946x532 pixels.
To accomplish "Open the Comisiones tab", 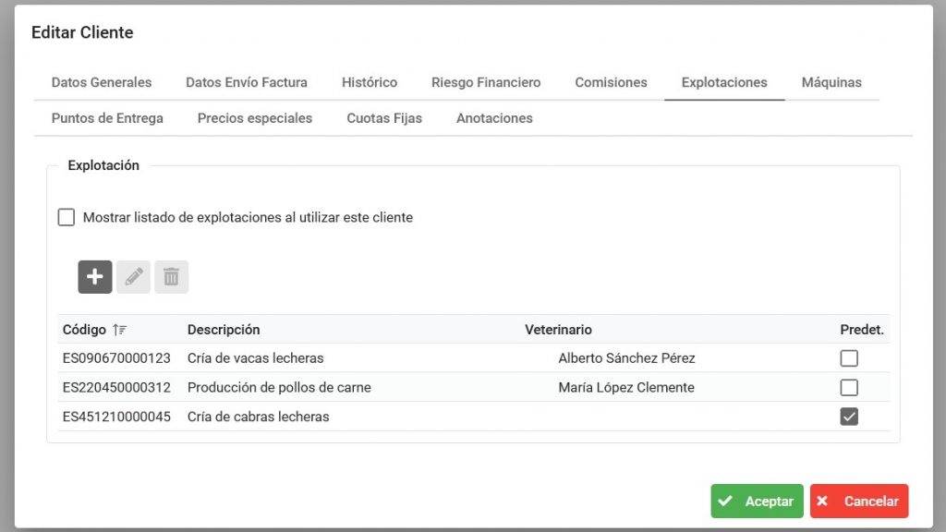I will (611, 82).
